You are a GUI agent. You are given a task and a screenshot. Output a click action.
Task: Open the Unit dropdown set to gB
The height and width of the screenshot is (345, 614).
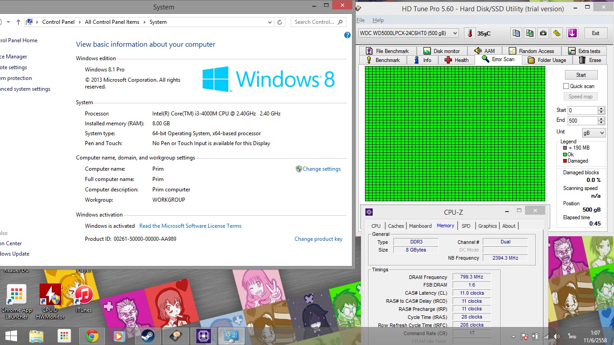pos(594,133)
